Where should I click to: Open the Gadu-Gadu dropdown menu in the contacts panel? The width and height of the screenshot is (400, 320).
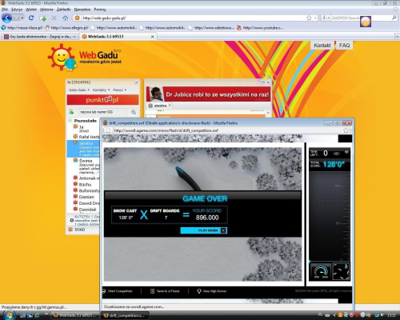pyautogui.click(x=79, y=90)
